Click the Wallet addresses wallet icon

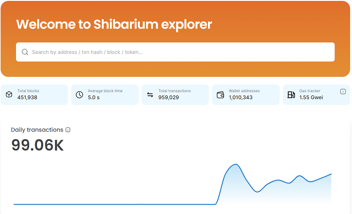[221, 95]
